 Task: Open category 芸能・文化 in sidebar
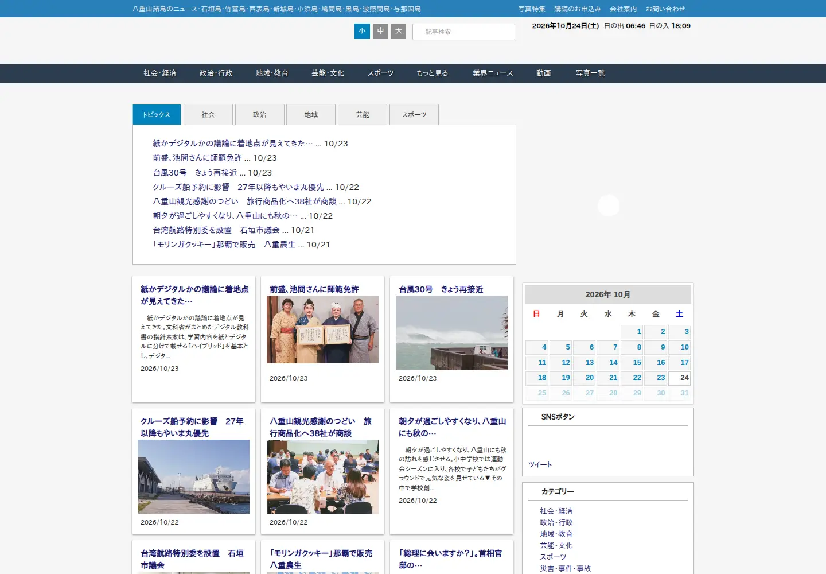click(x=556, y=545)
